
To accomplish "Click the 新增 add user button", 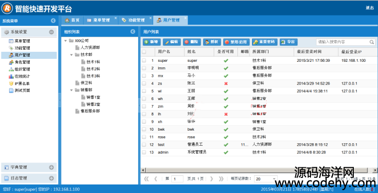I will click(152, 42).
